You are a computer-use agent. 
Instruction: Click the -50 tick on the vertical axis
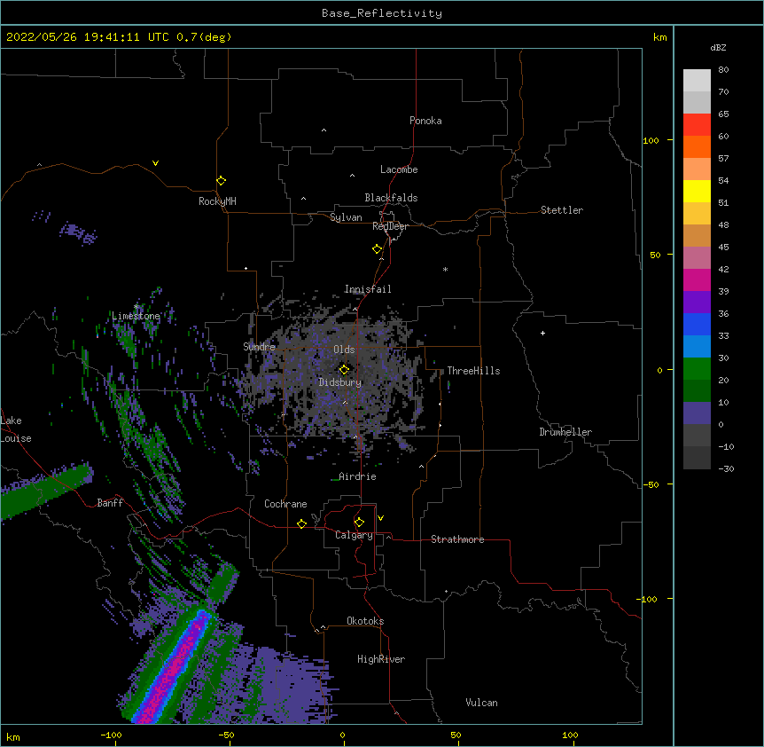[651, 484]
